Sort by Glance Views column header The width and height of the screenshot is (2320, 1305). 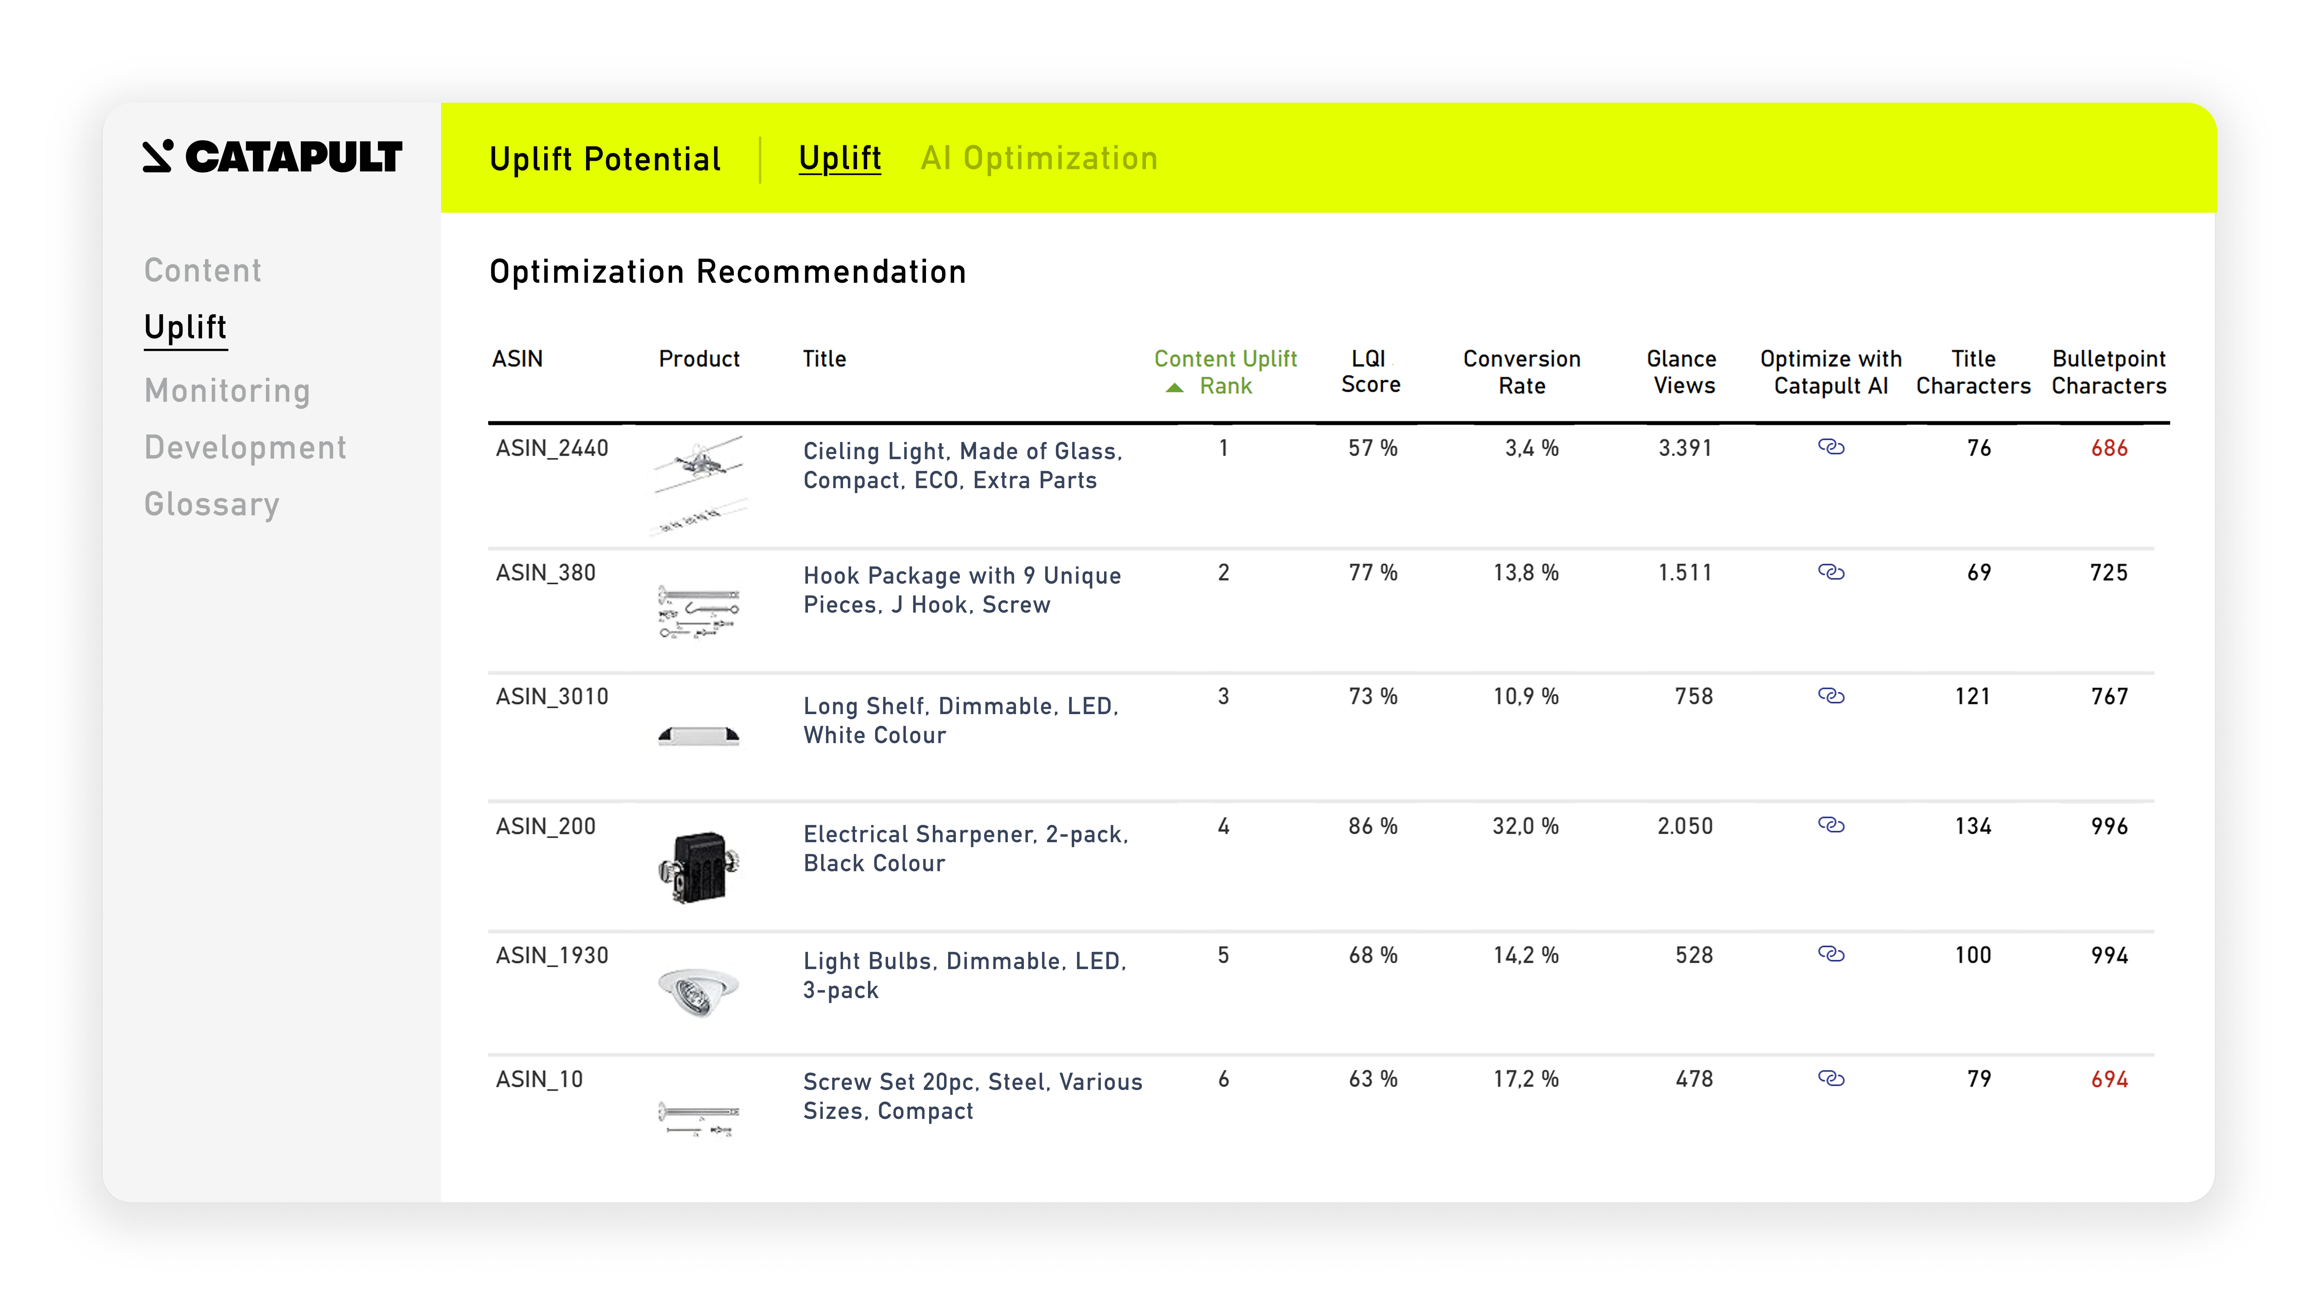pos(1682,371)
